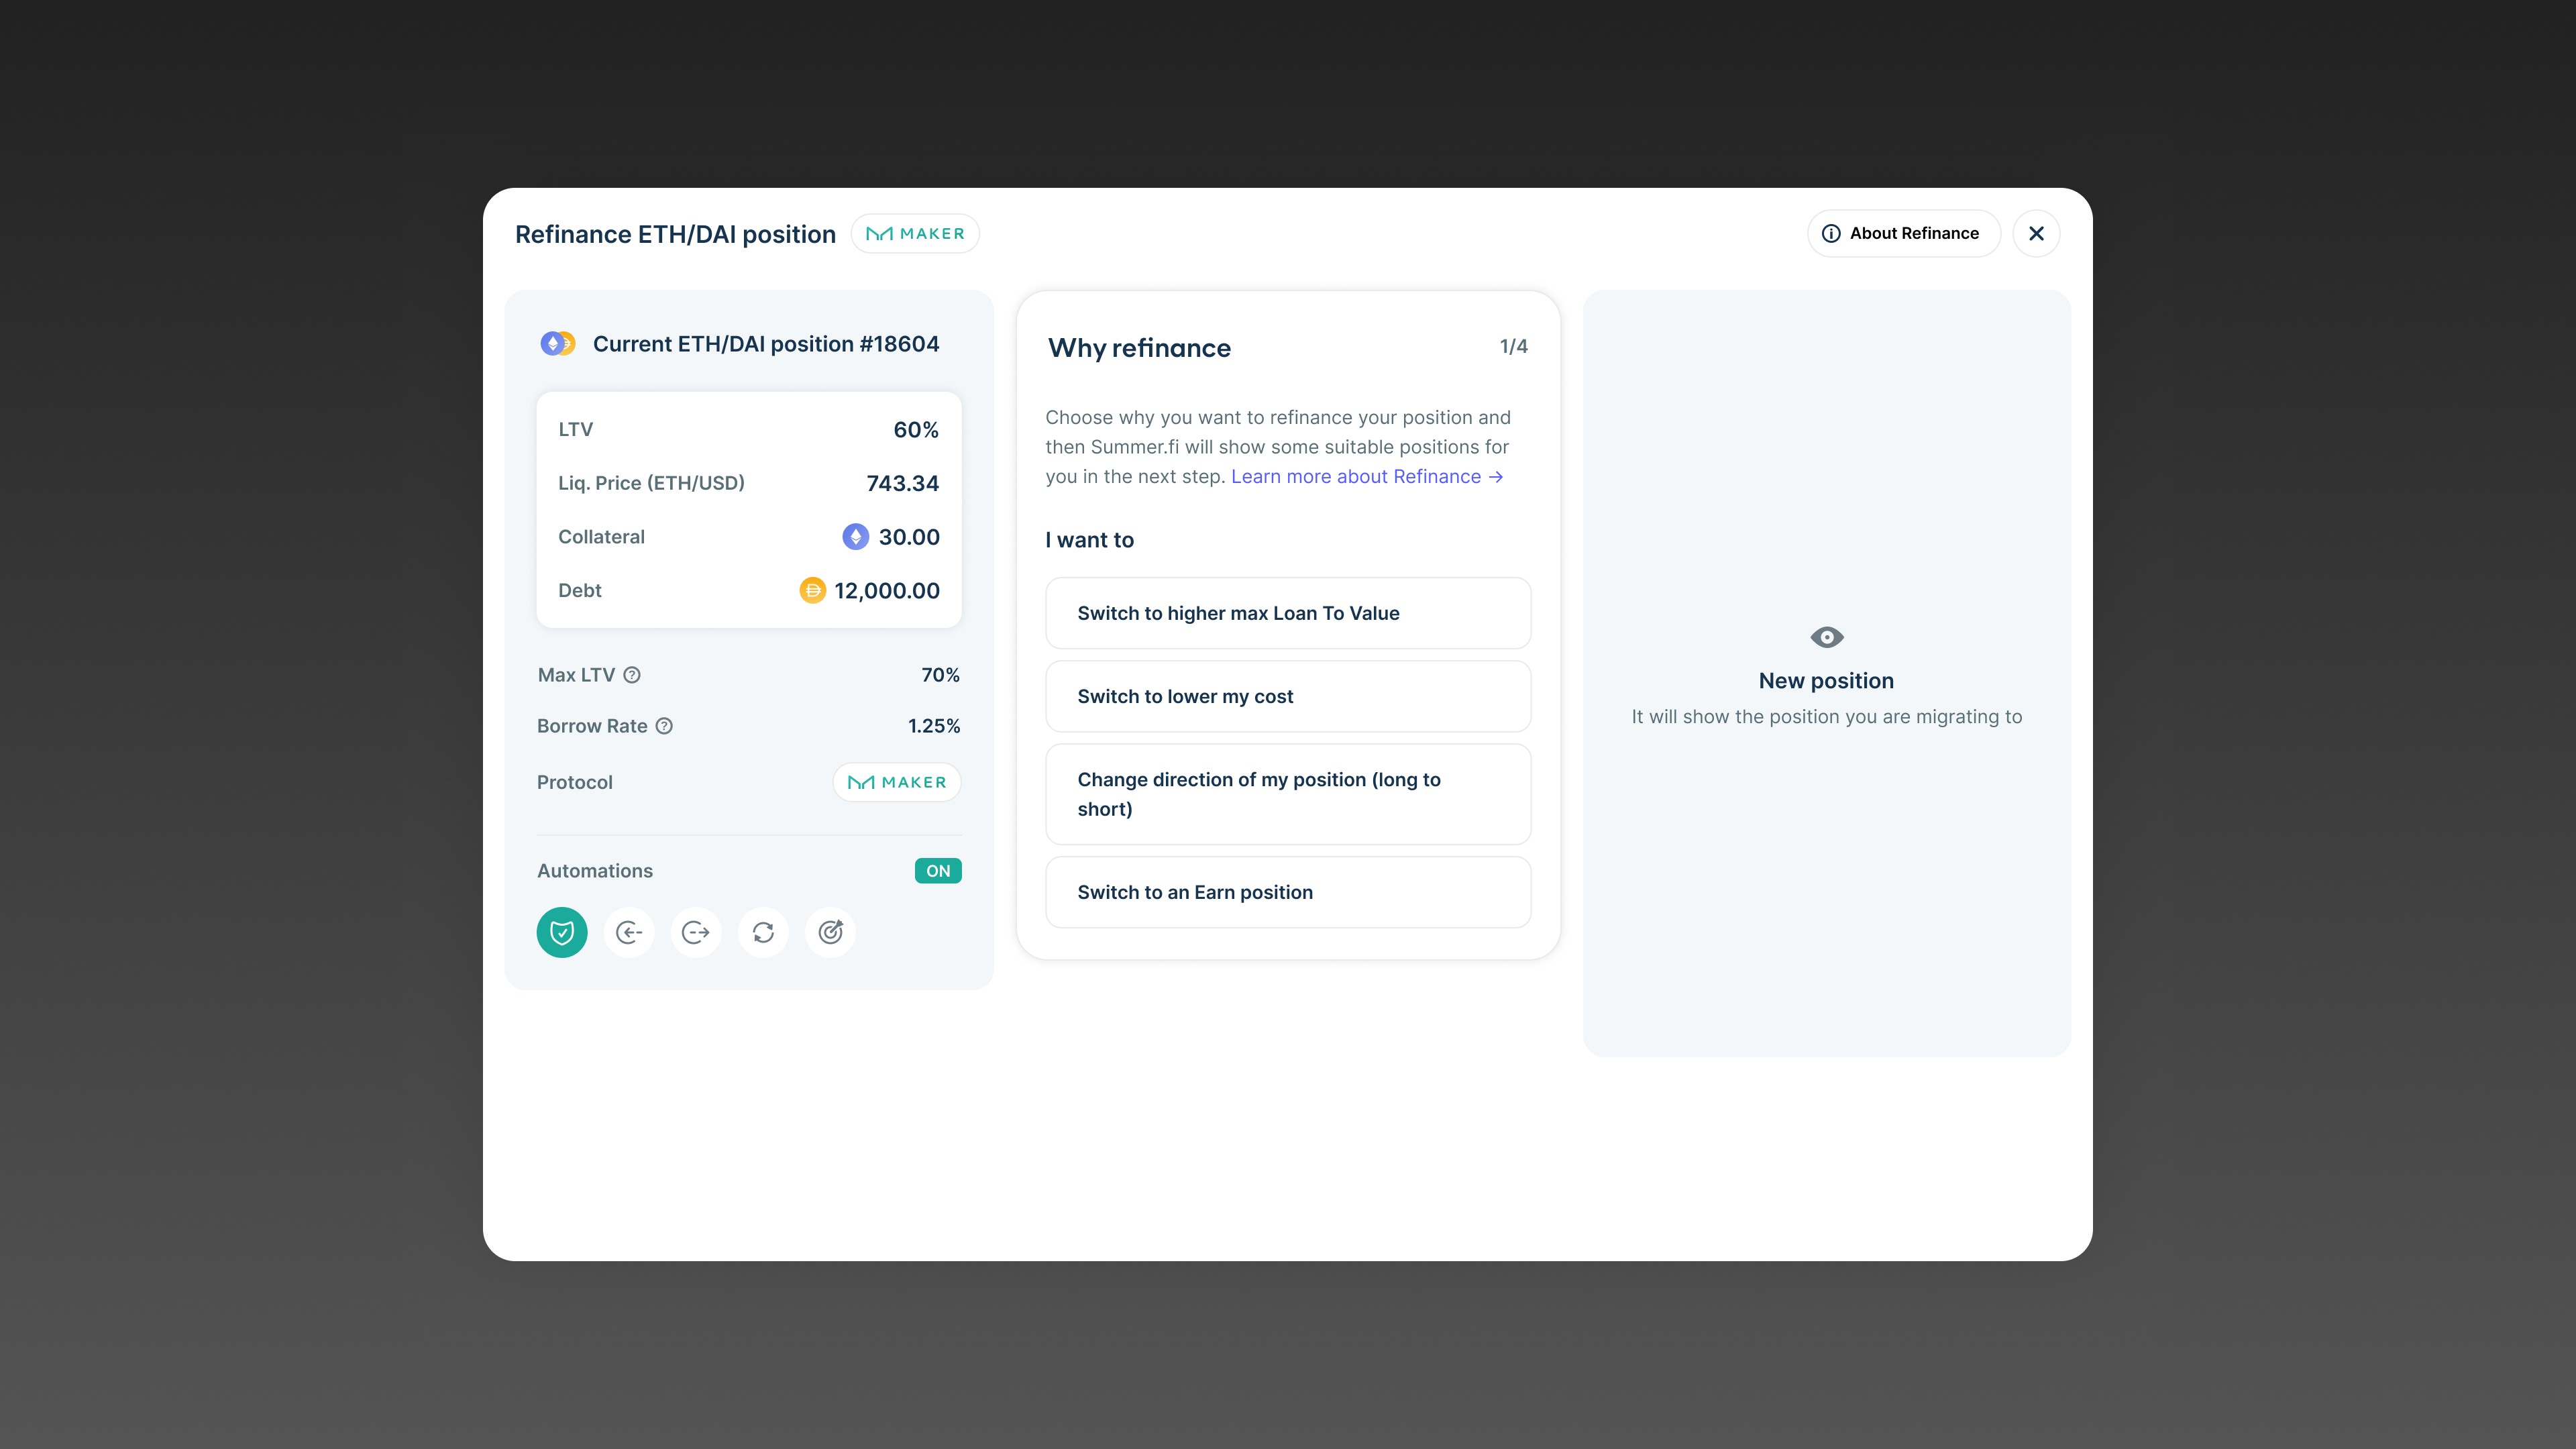Open Learn more about Refinance link
Screen dimensions: 2576x1449
pyautogui.click(x=1366, y=477)
